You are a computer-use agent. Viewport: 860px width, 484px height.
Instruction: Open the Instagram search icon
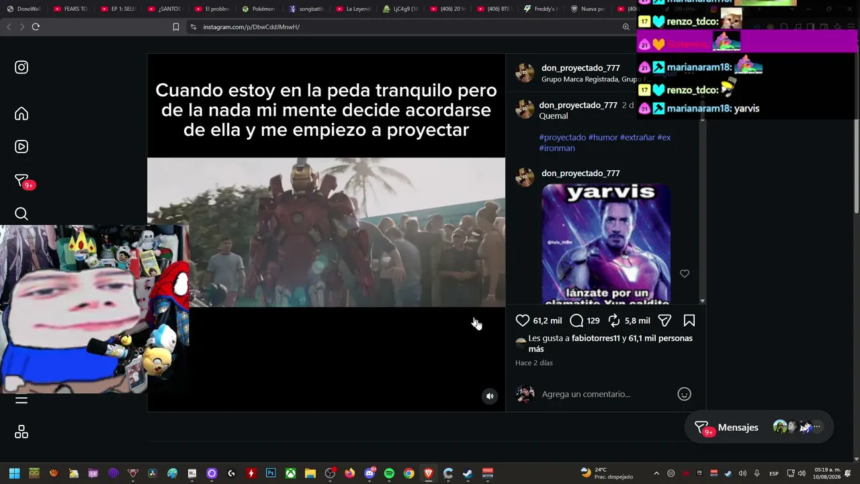tap(21, 214)
